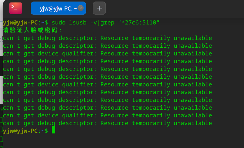Screen dimensions: 244x148
Task: Click the first debug descriptor output line
Action: (x=107, y=38)
